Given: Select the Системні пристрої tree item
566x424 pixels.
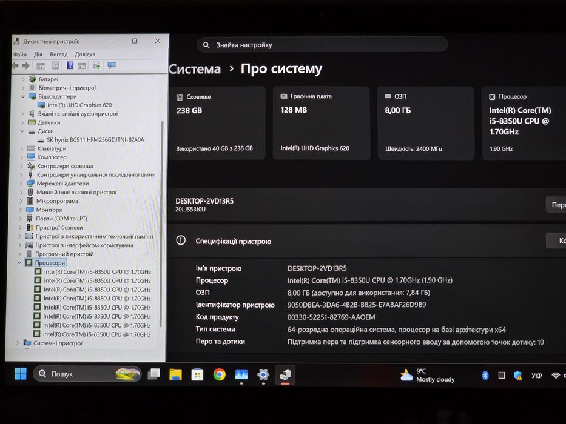Looking at the screenshot, I should 58,343.
